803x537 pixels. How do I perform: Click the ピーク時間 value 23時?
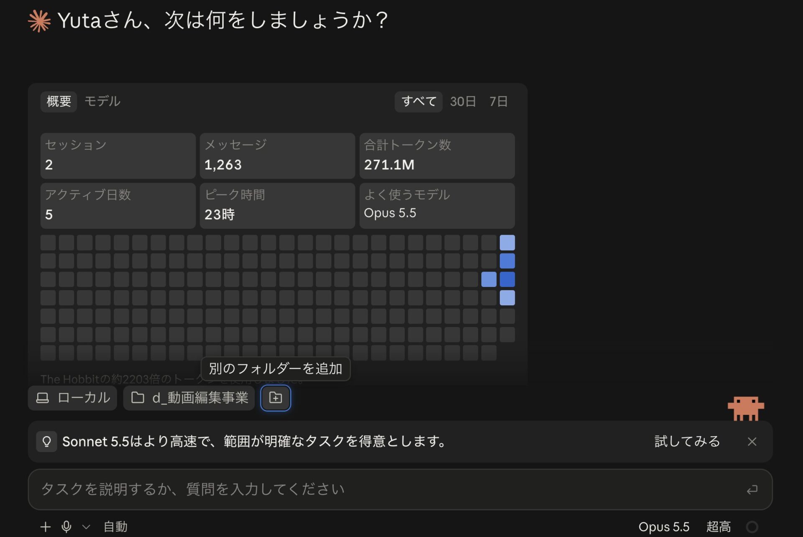(x=220, y=215)
